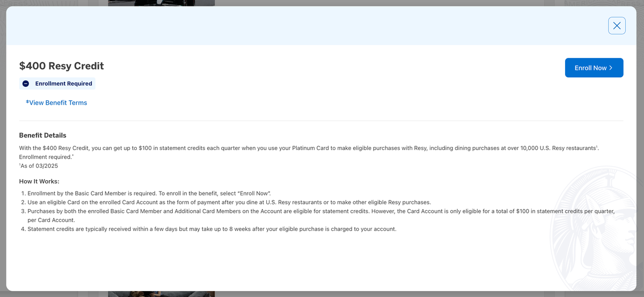Close the Resy Credit dialog
This screenshot has height=297, width=644.
pos(617,26)
